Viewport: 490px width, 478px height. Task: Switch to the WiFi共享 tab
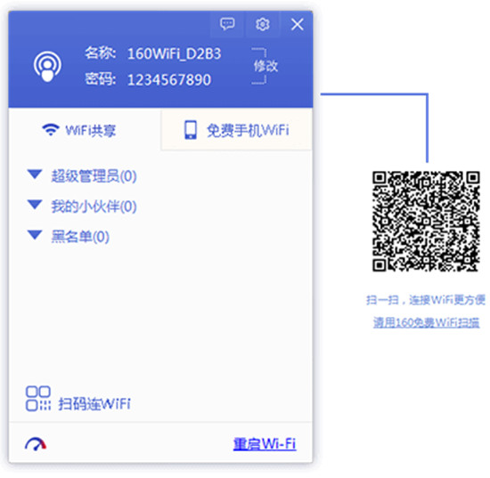(x=85, y=130)
